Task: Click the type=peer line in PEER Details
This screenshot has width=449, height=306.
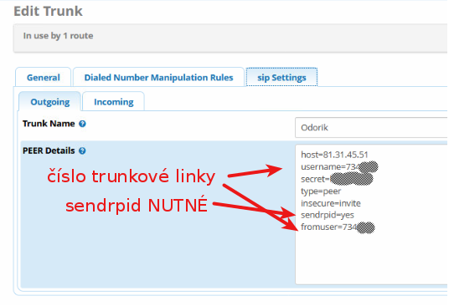Action: click(321, 191)
